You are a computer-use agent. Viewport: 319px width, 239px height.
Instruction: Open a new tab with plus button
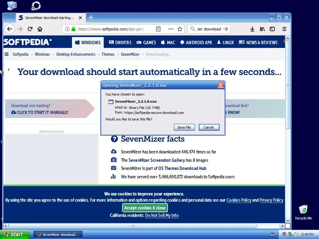(91, 18)
